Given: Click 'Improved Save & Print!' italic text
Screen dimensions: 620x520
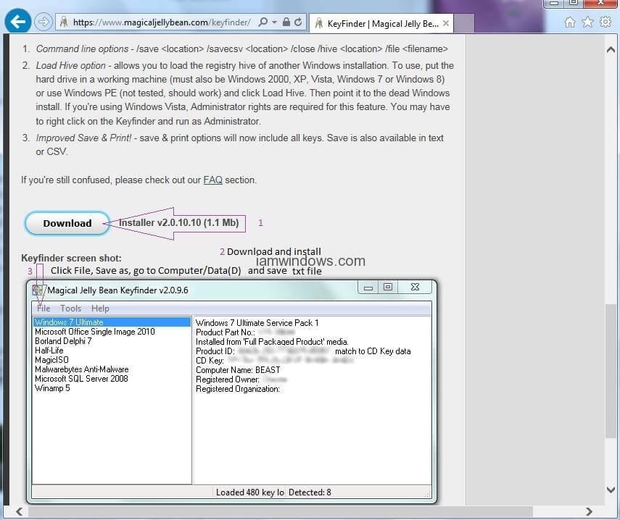Looking at the screenshot, I should click(84, 138).
